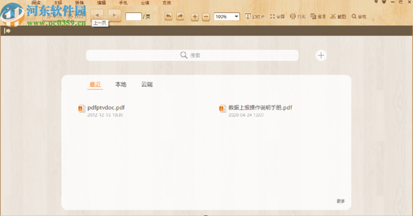
Task: Open the 云端 (Cloud) menu
Action: coord(145,3)
